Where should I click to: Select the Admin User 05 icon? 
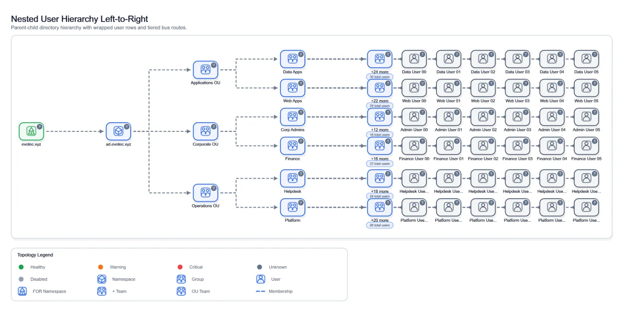(x=587, y=117)
